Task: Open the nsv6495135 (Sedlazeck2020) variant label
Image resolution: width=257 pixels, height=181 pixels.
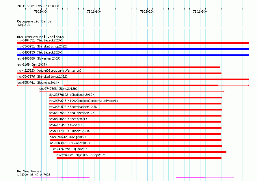Action: click(40, 52)
